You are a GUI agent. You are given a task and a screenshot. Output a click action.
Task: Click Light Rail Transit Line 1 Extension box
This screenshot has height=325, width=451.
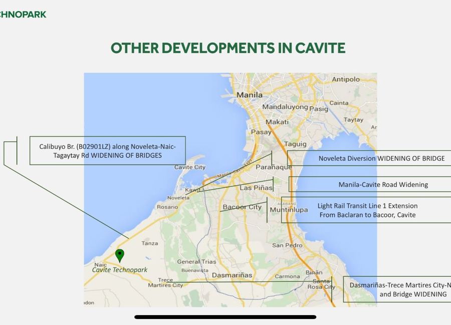pyautogui.click(x=366, y=210)
